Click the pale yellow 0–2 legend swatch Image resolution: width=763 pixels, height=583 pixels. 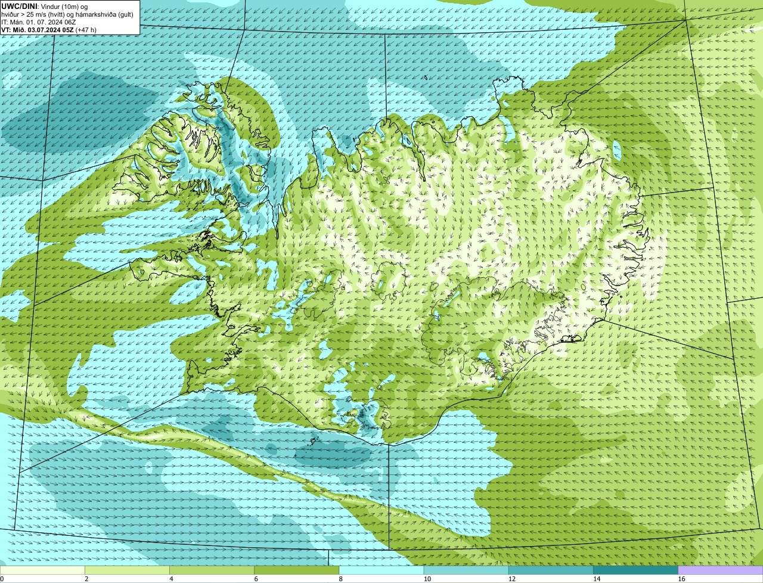(x=42, y=570)
